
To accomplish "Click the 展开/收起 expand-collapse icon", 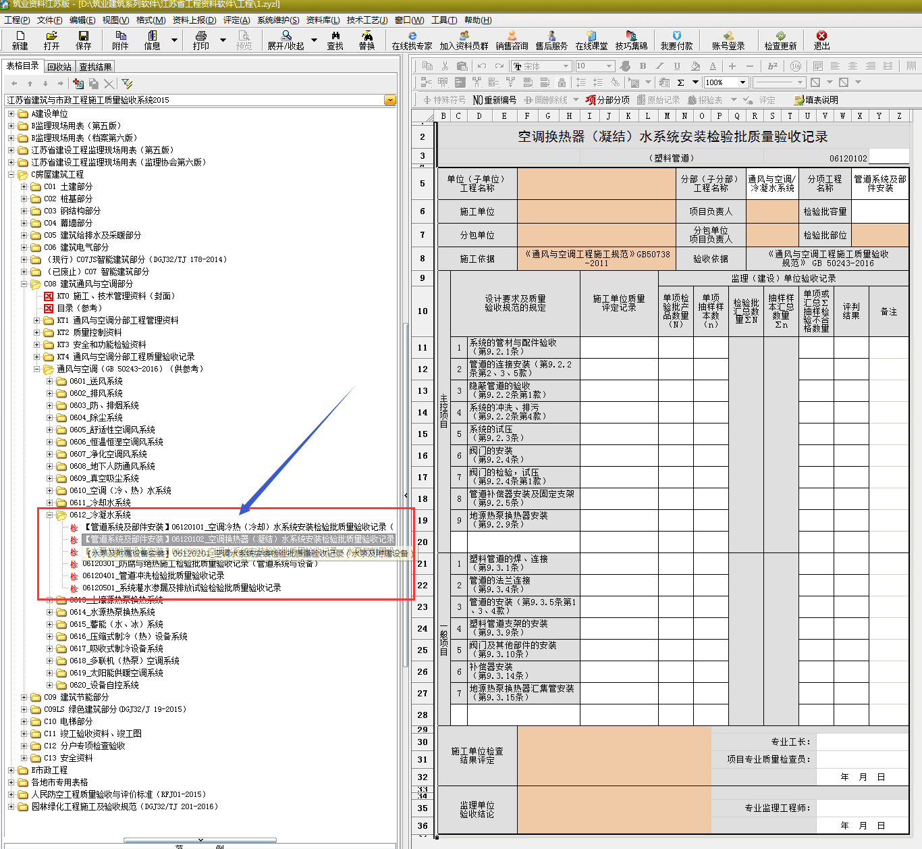I will [286, 40].
